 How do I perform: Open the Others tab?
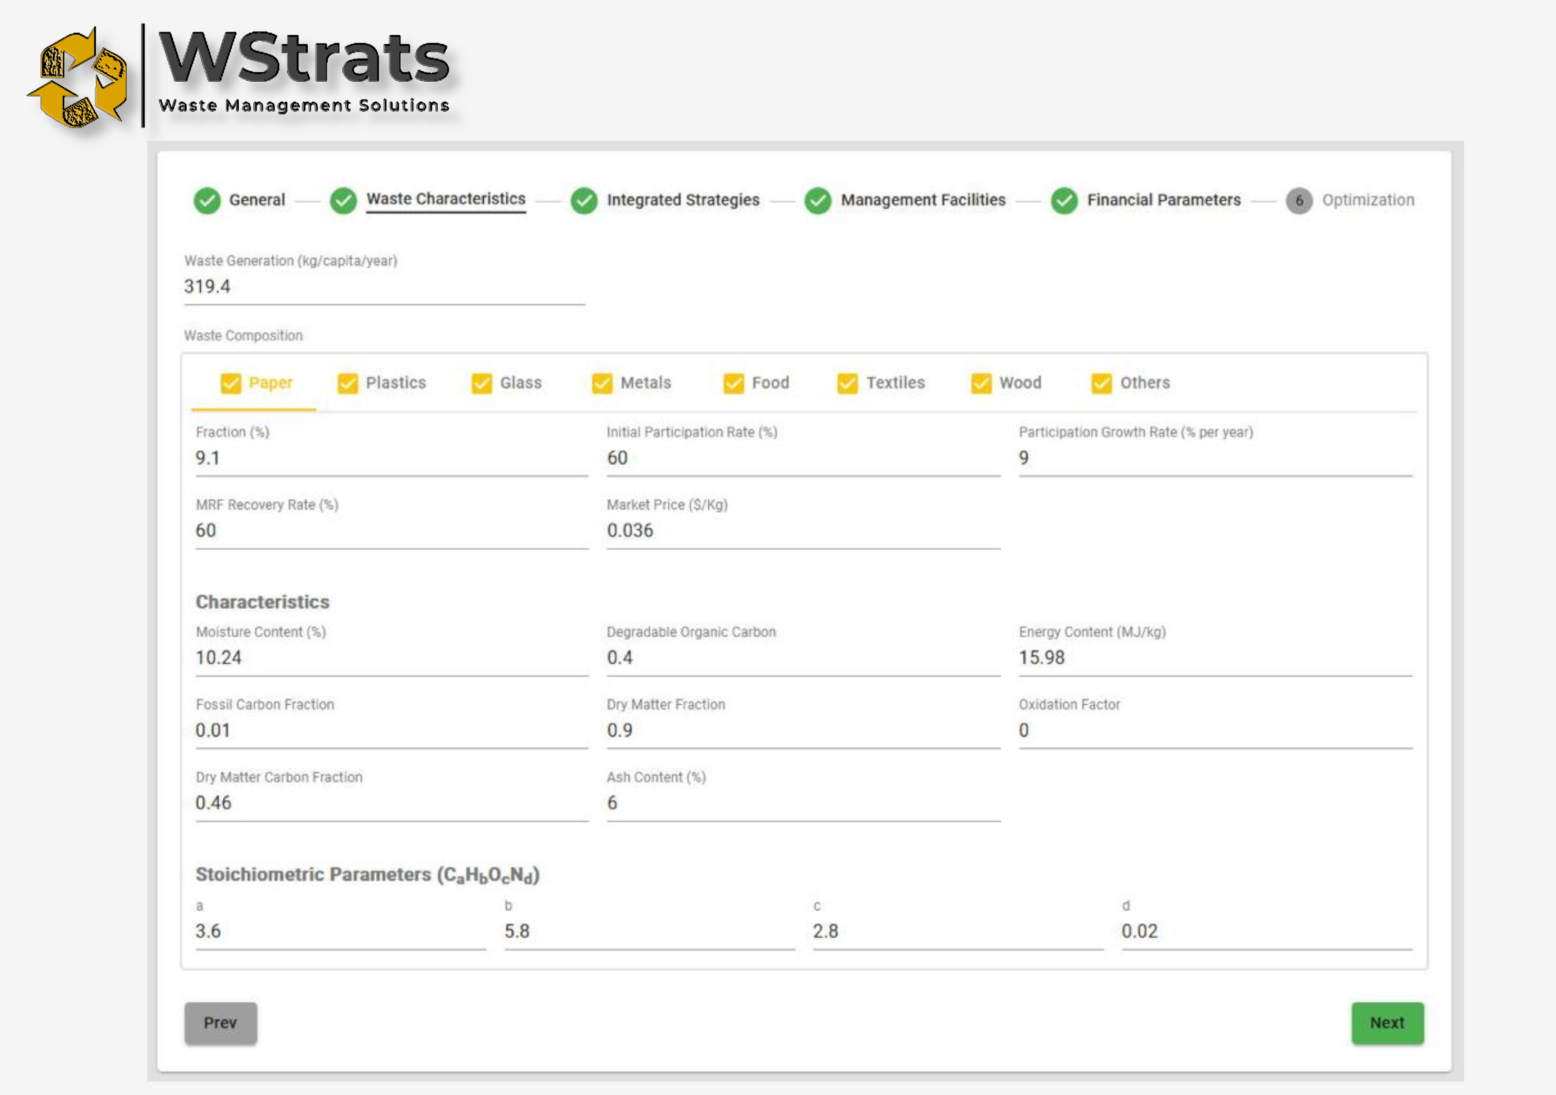pos(1146,383)
